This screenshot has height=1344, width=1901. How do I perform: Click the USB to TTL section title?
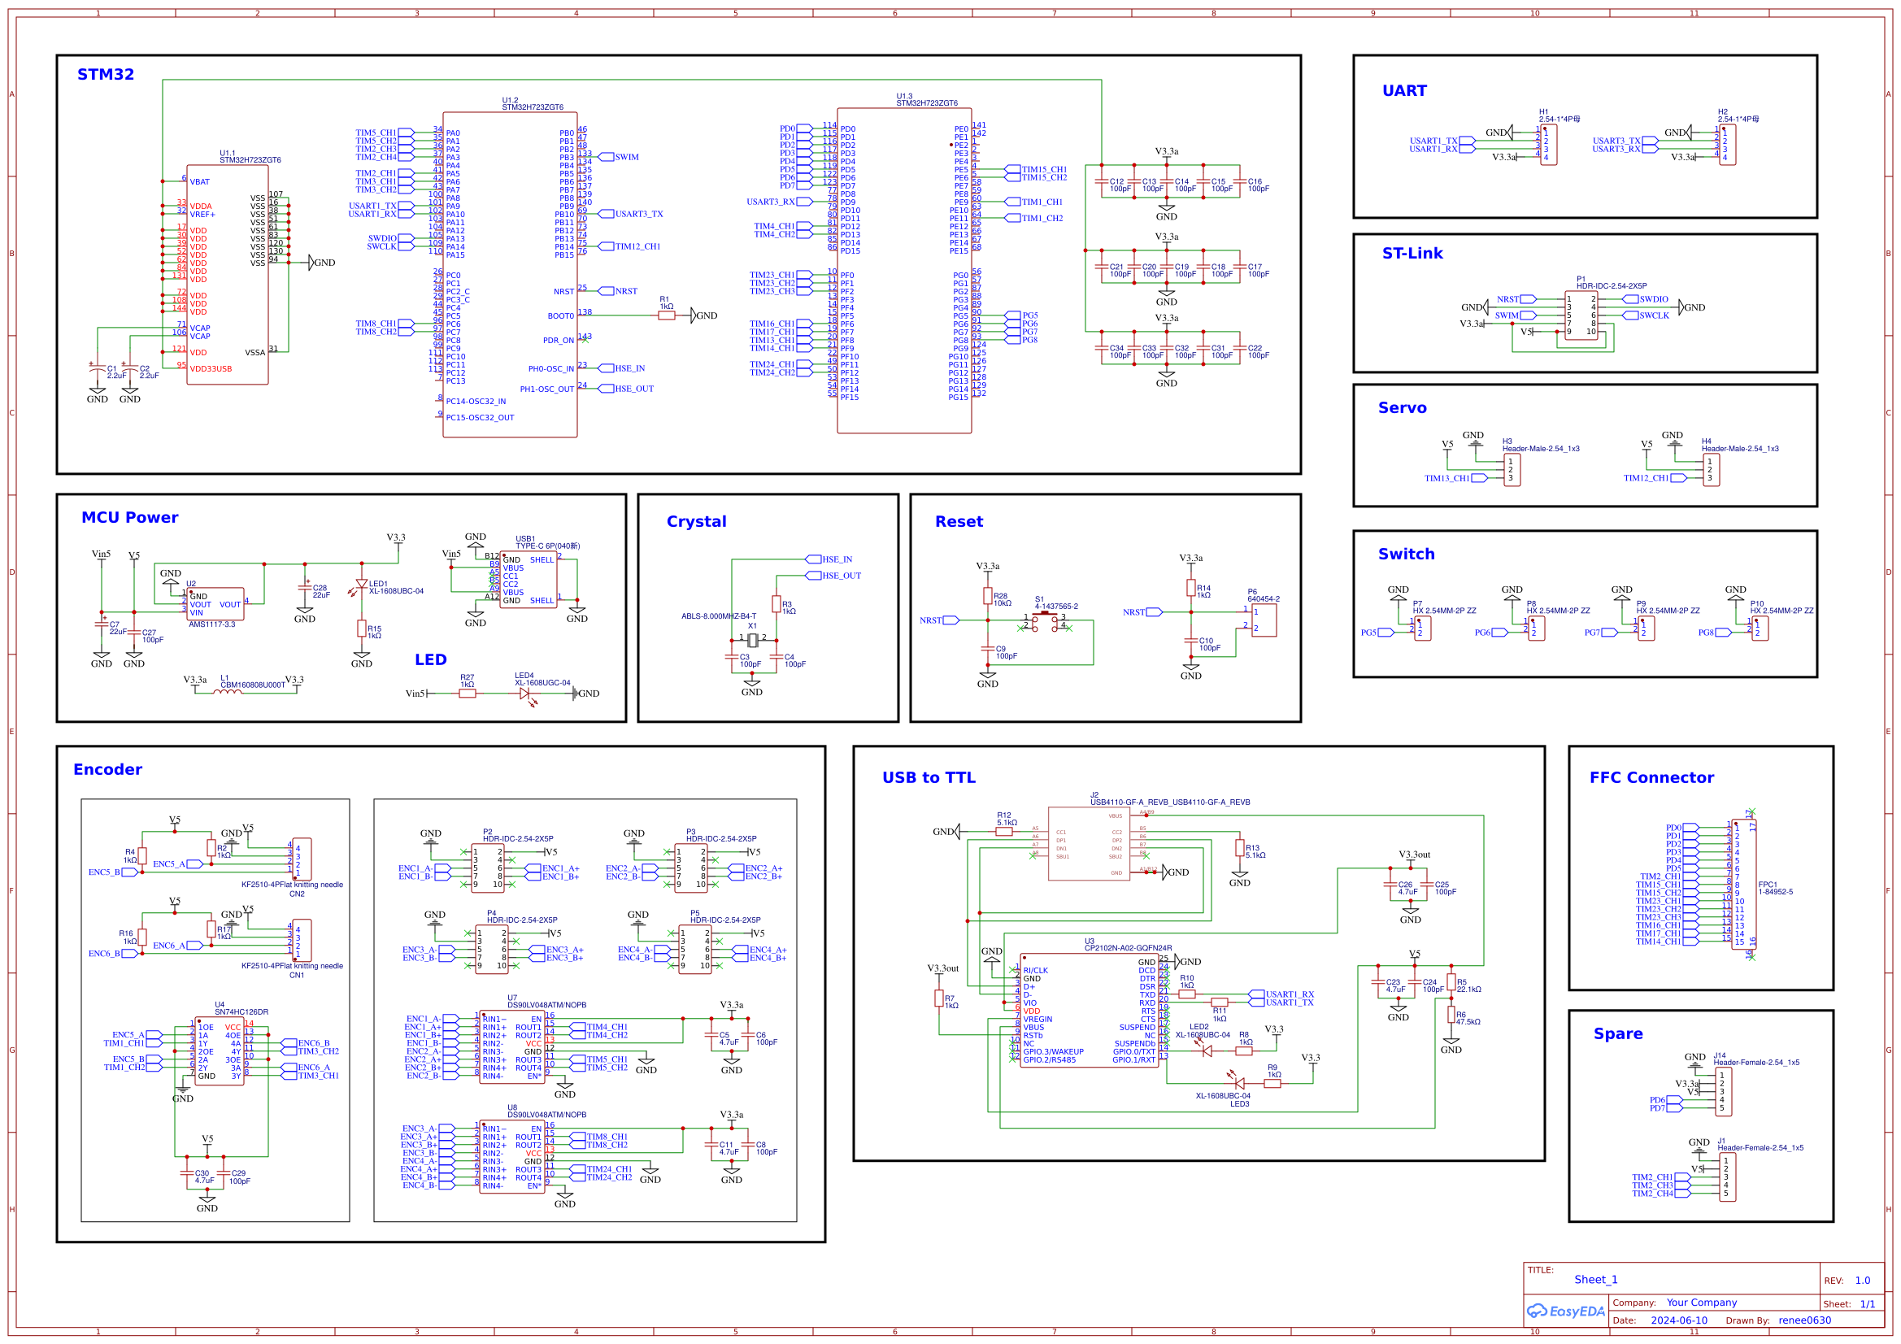click(929, 777)
